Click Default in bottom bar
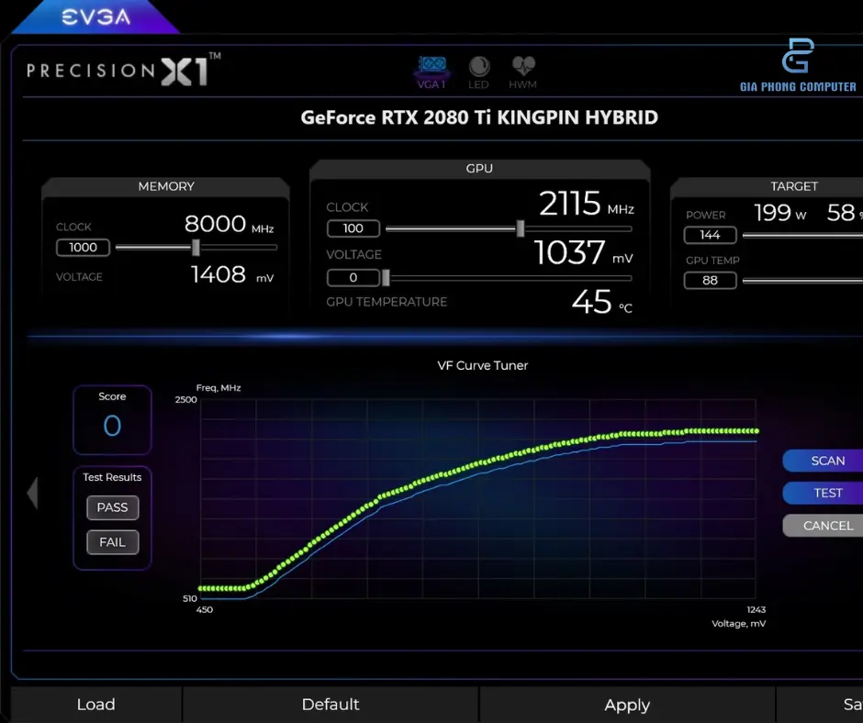The width and height of the screenshot is (863, 723). point(331,705)
